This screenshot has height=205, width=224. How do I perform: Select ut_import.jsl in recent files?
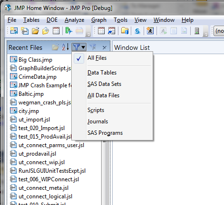pos(30,120)
